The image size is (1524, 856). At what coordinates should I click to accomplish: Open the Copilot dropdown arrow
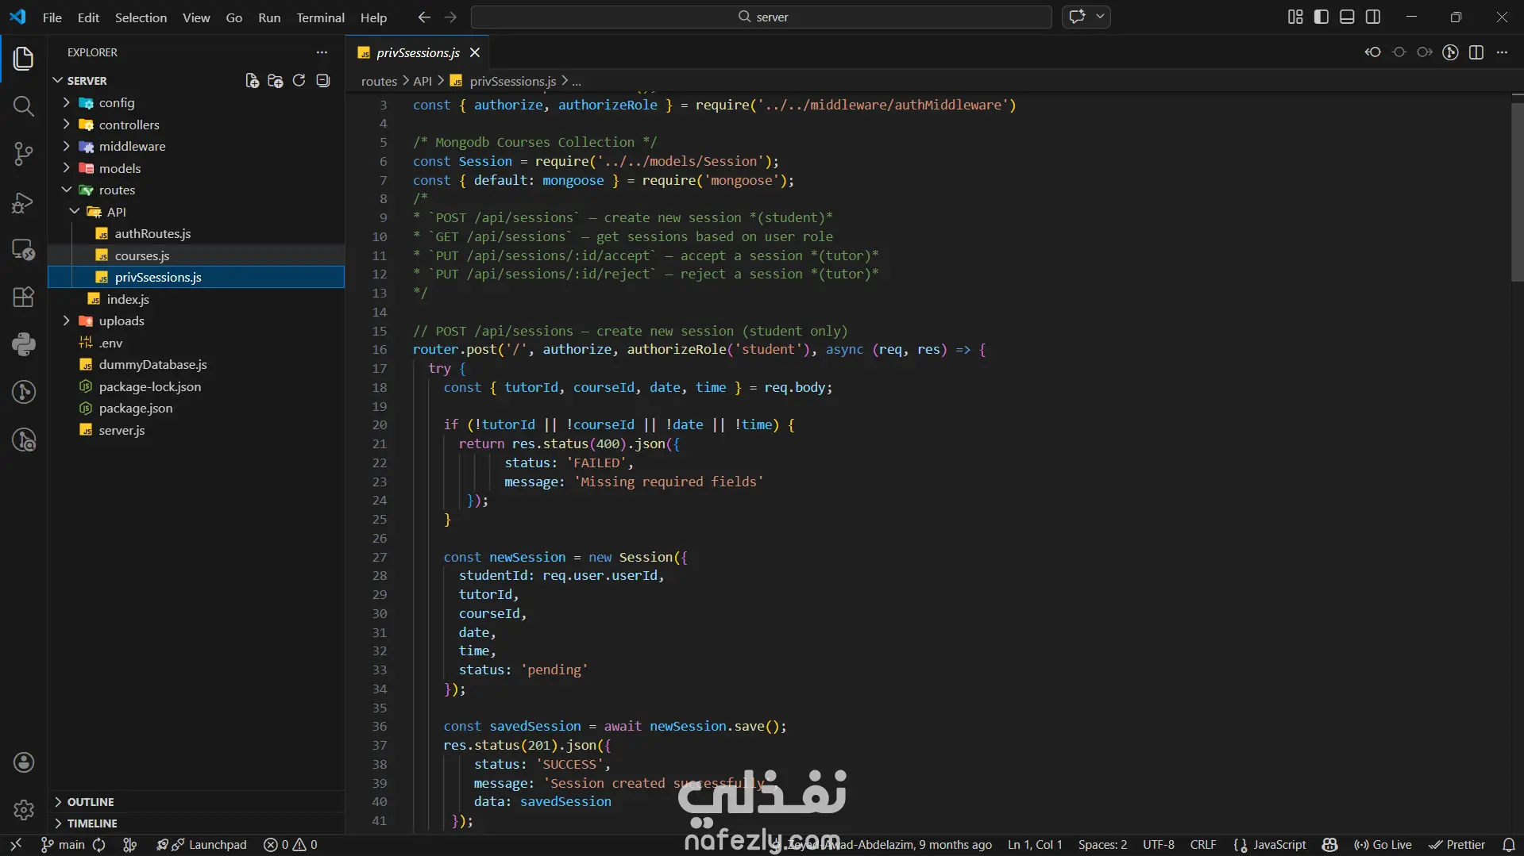(1100, 17)
